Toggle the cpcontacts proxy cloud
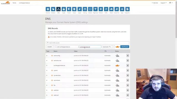177x99 pixels. 117,80
